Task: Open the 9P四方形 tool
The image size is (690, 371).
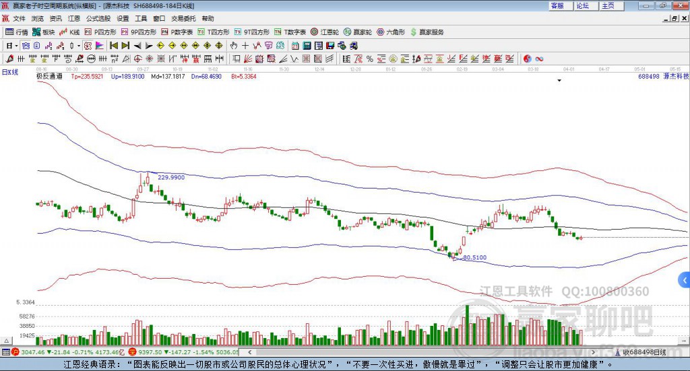Action: pyautogui.click(x=139, y=32)
